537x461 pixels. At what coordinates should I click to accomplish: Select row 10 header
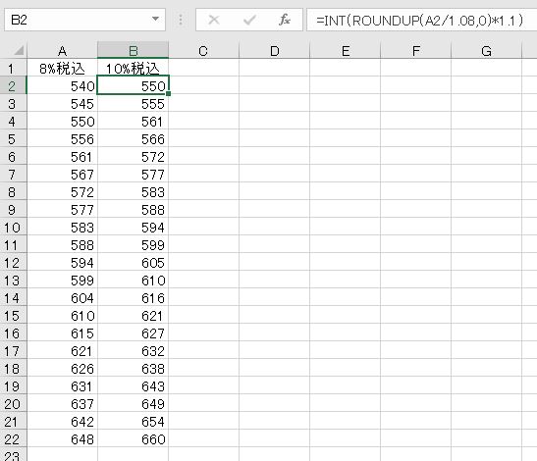[x=14, y=228]
